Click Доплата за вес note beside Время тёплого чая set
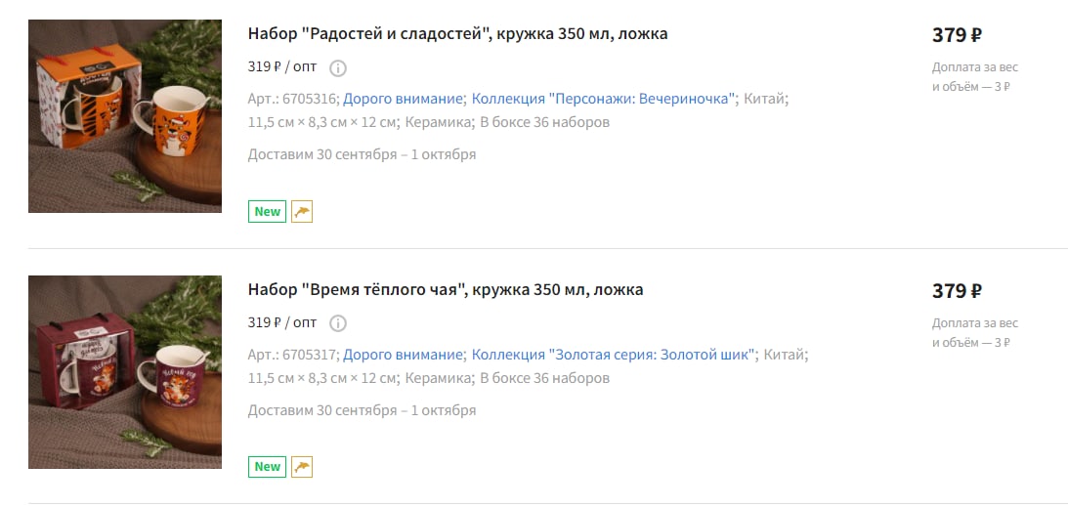The width and height of the screenshot is (1068, 507). (x=975, y=333)
